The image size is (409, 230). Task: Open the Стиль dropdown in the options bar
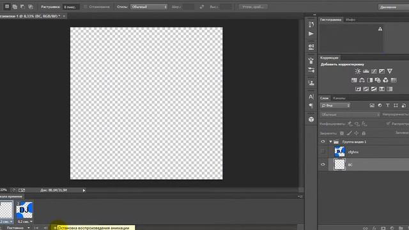tap(149, 7)
